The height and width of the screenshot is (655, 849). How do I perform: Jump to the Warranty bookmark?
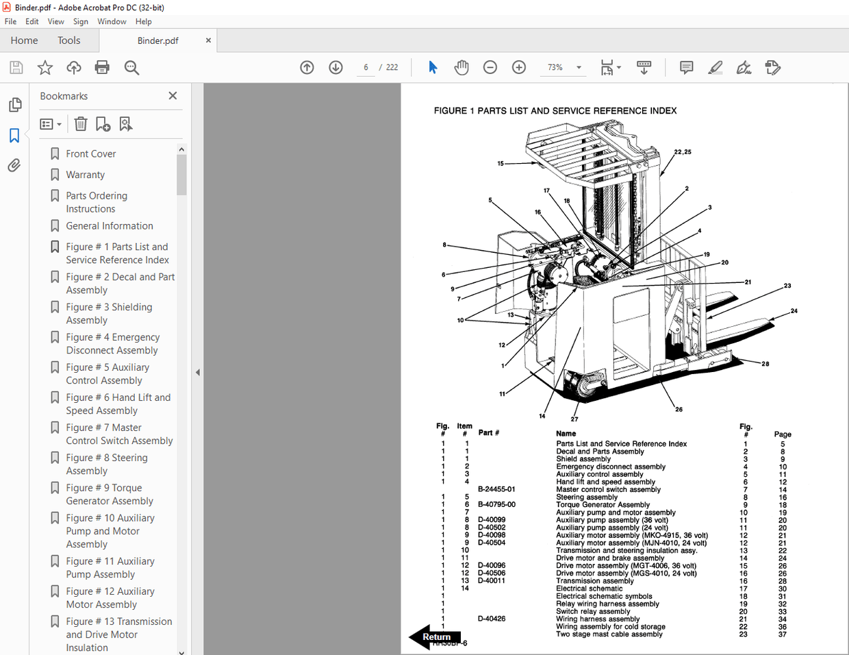click(x=85, y=174)
